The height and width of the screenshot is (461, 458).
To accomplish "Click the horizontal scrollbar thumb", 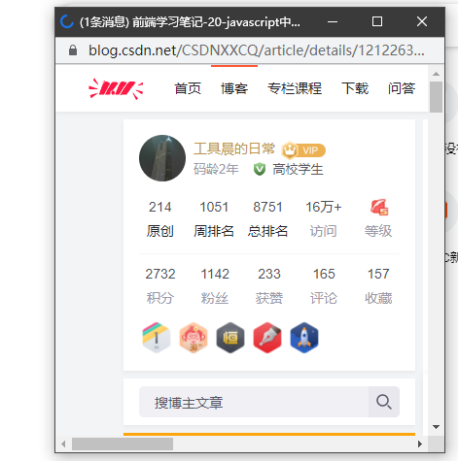I will (x=123, y=444).
